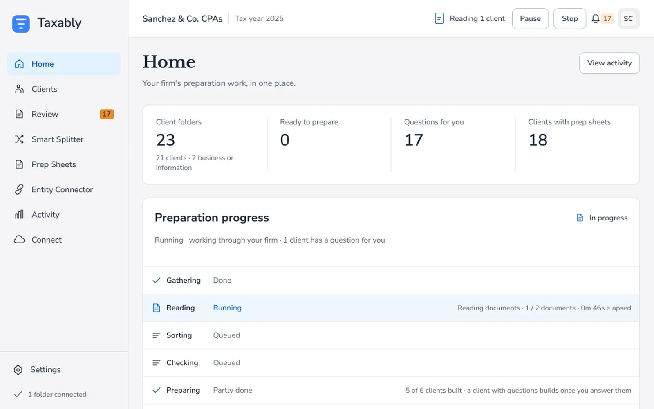Open Settings in the sidebar
The image size is (654, 409).
[64, 370]
